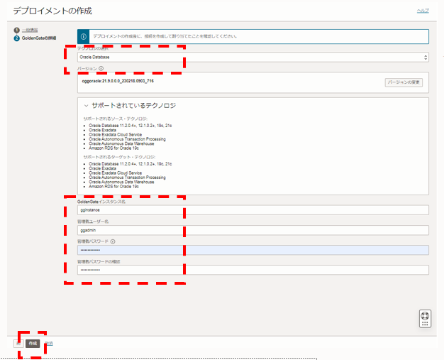Click the 作成 (Create) button
This screenshot has height=360, width=444.
click(33, 343)
